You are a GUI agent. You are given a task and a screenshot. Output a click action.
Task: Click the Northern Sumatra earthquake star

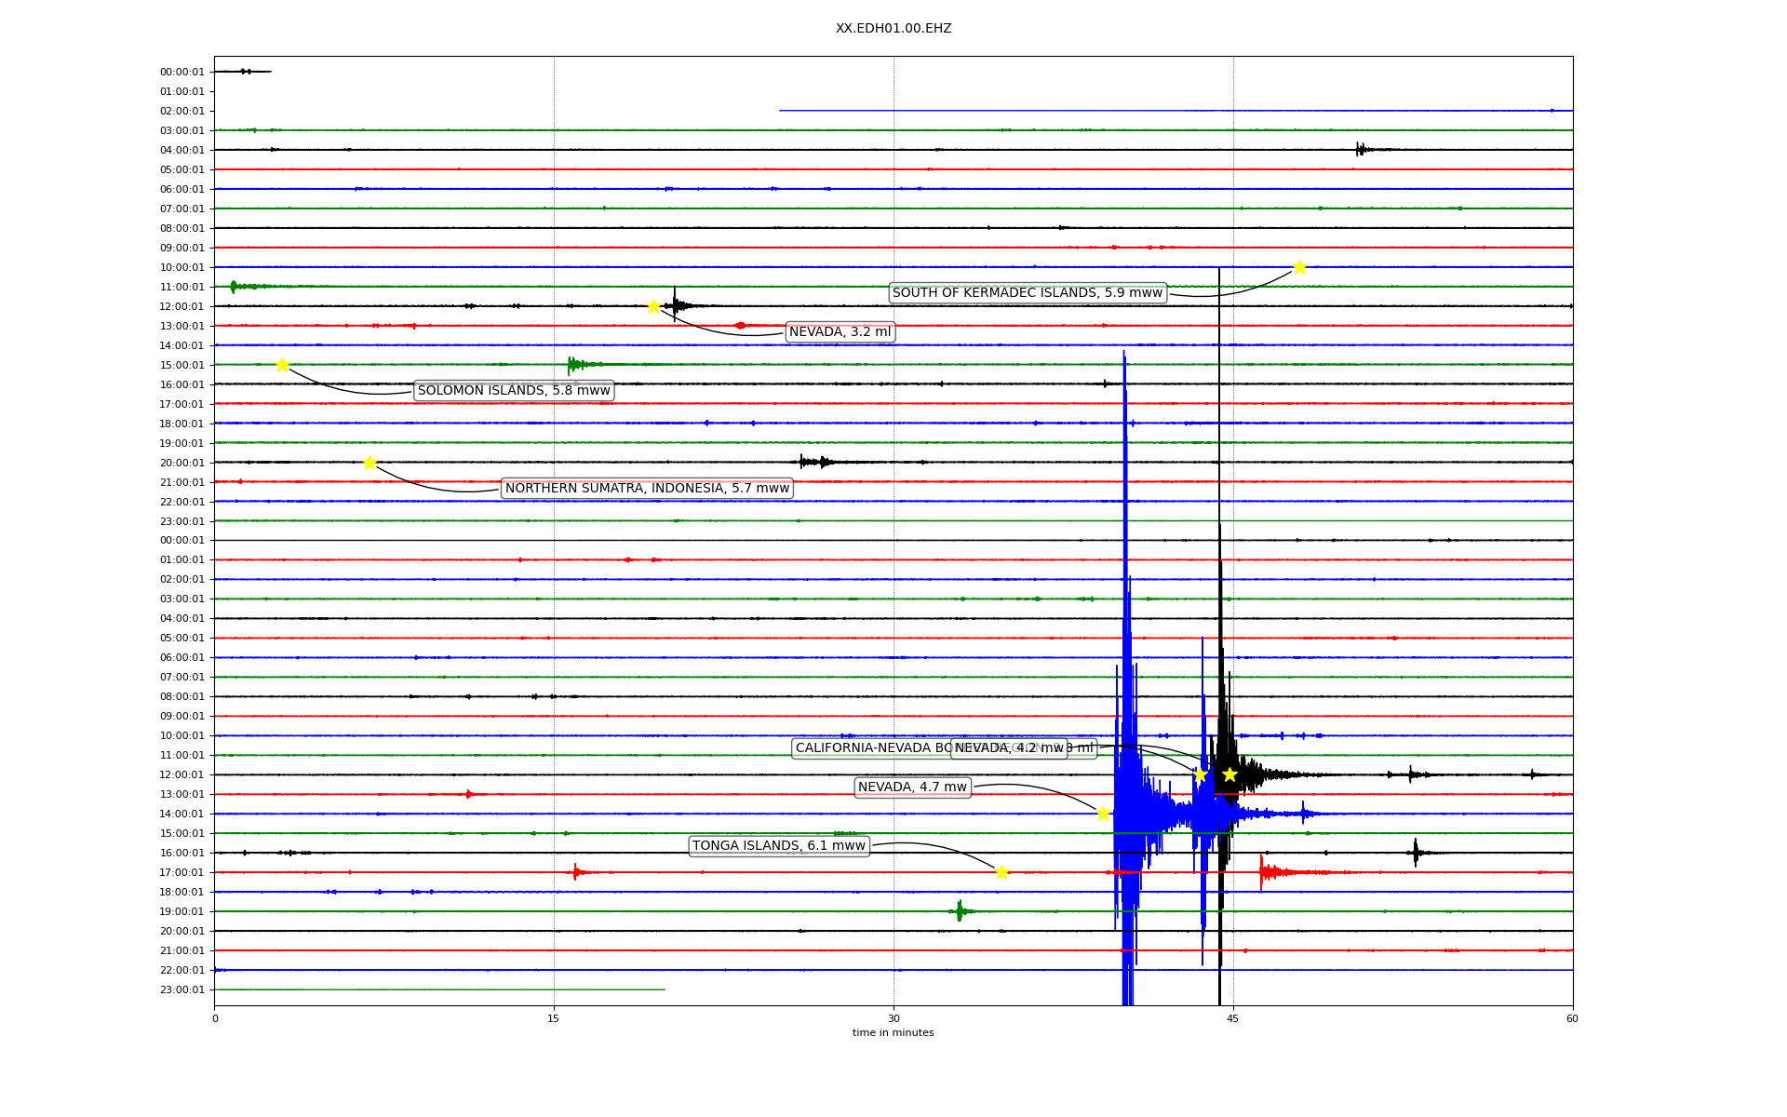(369, 463)
